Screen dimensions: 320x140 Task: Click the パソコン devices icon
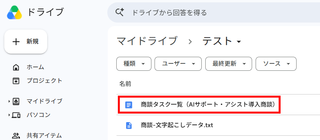pos(16,115)
